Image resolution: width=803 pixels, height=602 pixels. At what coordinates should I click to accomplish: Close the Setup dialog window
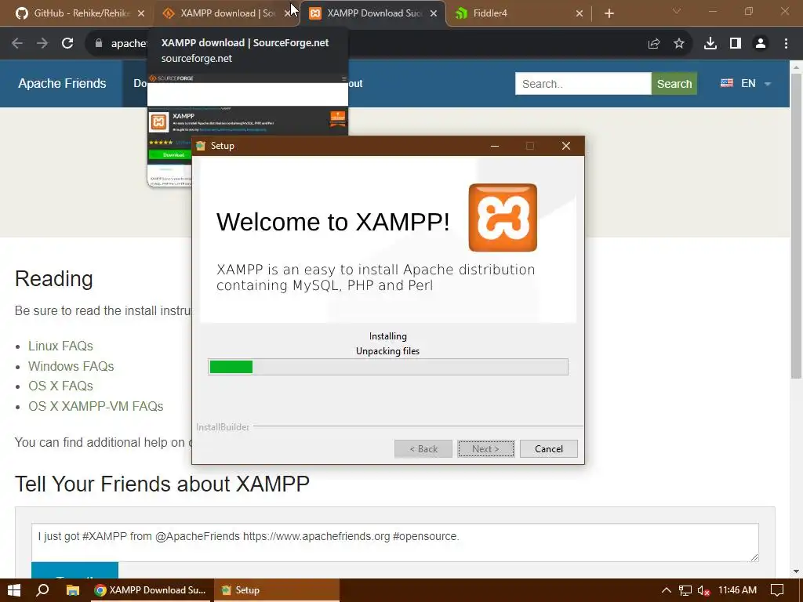point(566,146)
